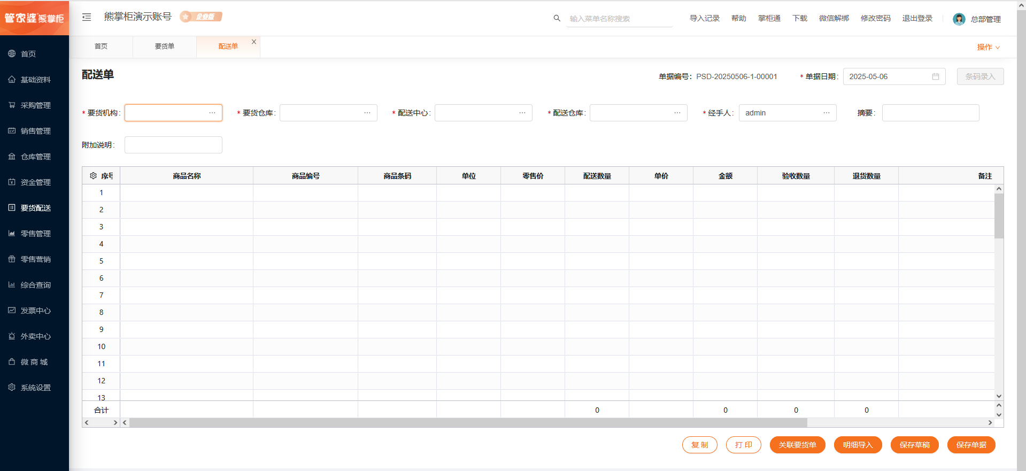Click the 保存草稿 button
Image resolution: width=1026 pixels, height=471 pixels.
tap(915, 445)
